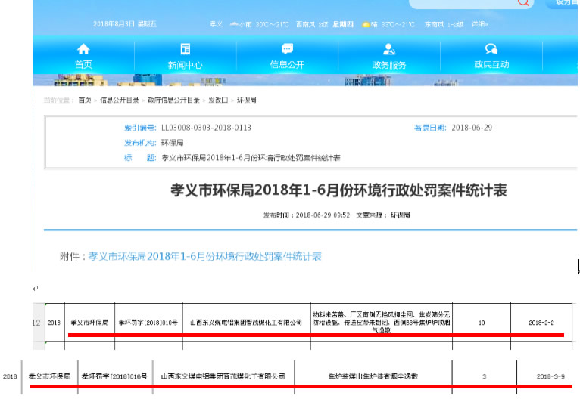Click 发布机构 value 环保局
The width and height of the screenshot is (580, 408).
coord(173,143)
